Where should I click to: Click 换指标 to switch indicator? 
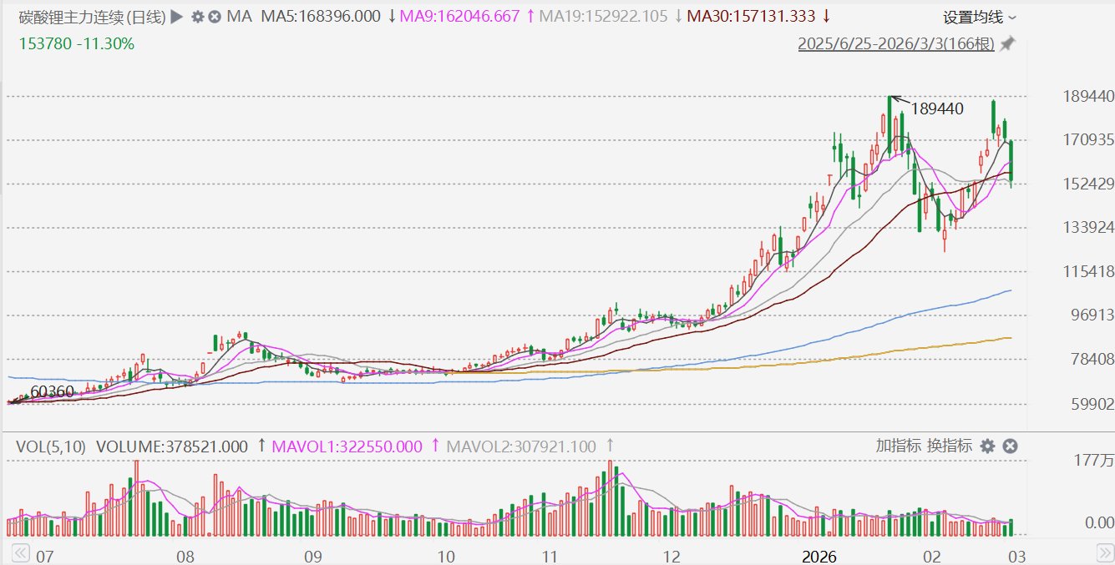(x=950, y=446)
